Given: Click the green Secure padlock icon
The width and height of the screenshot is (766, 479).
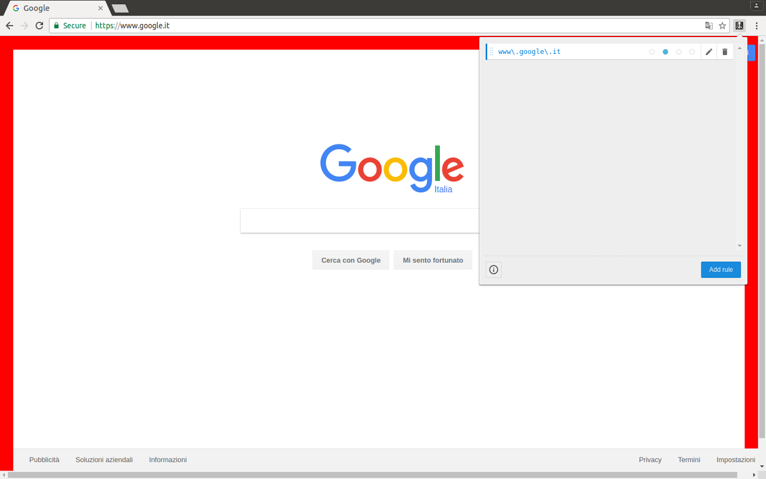Looking at the screenshot, I should click(56, 26).
